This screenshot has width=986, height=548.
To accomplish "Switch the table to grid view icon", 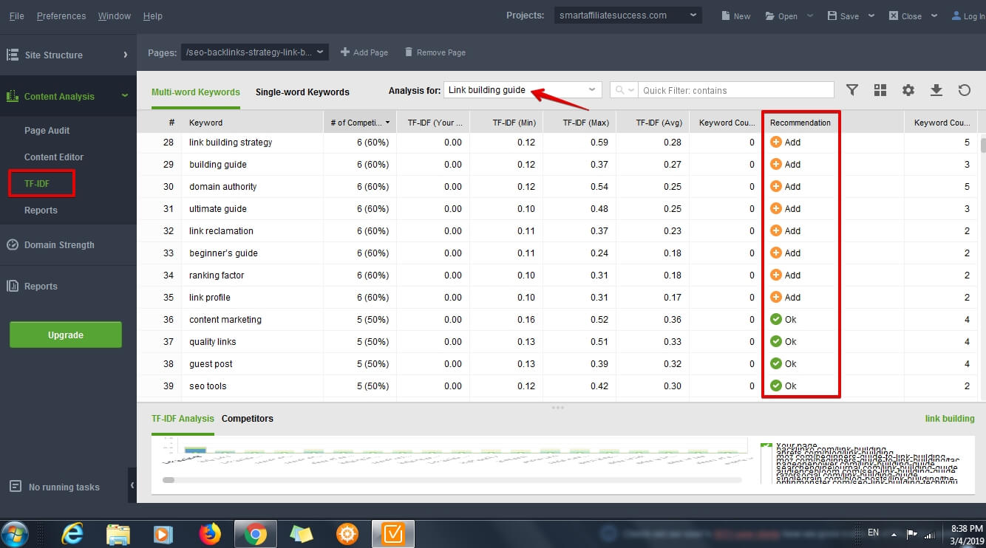I will [880, 90].
